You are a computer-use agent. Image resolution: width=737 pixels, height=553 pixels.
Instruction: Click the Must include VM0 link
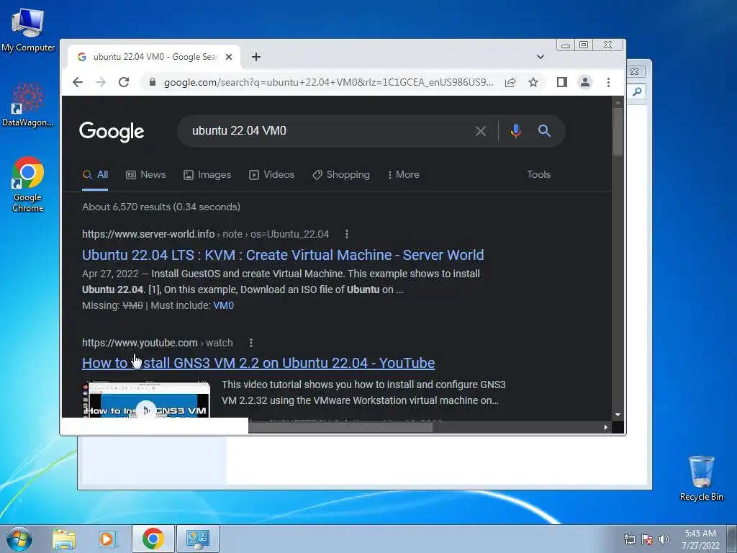coord(223,305)
